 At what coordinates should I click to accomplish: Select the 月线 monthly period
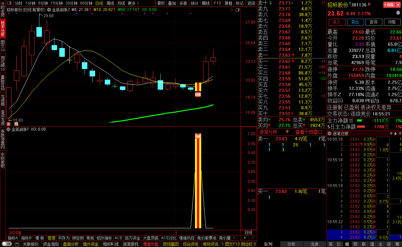[x=121, y=3]
